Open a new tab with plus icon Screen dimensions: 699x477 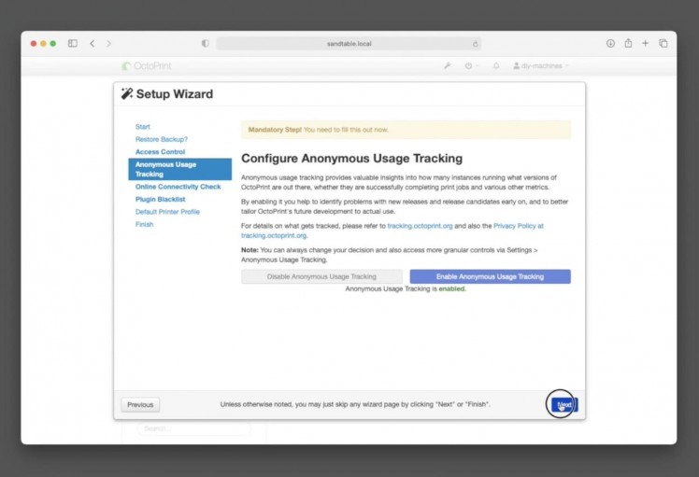click(645, 43)
